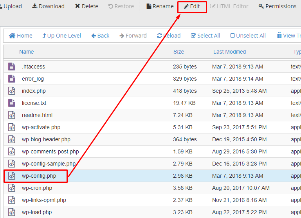Open View Trash
This screenshot has height=218, width=301.
point(289,36)
